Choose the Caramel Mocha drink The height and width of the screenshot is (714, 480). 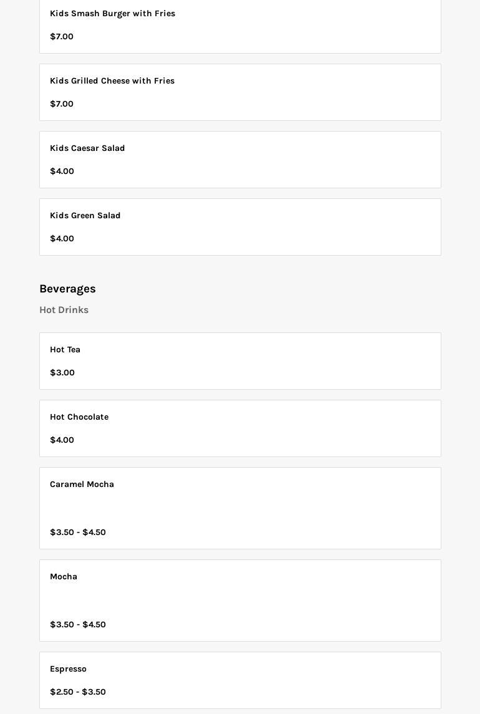coord(82,485)
